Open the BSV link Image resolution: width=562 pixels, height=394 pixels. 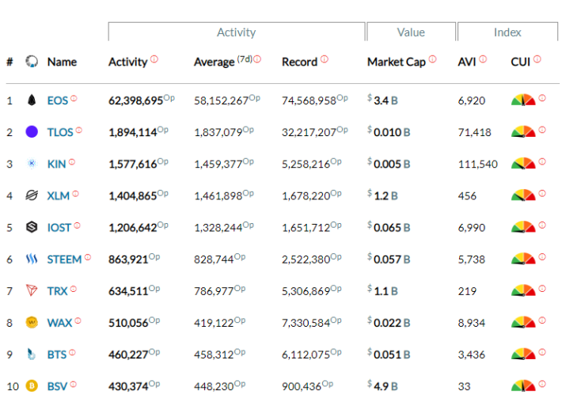(x=57, y=386)
